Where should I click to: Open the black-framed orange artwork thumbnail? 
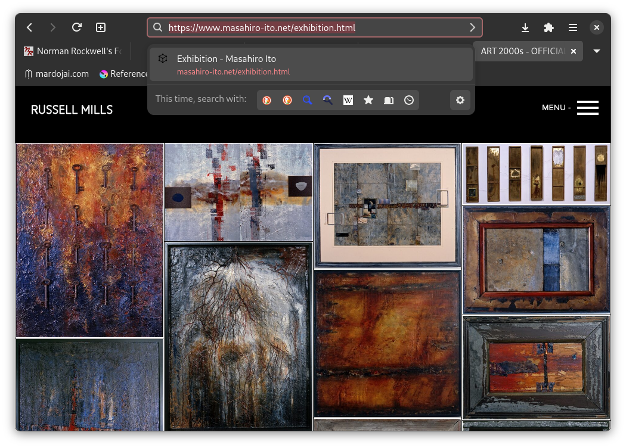coord(536,368)
